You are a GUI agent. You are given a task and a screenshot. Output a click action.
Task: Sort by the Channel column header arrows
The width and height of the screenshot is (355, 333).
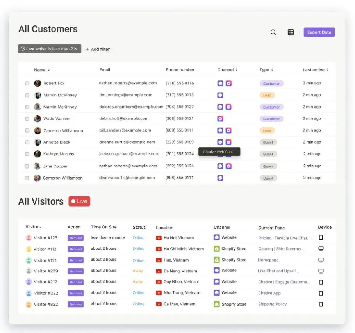point(237,70)
